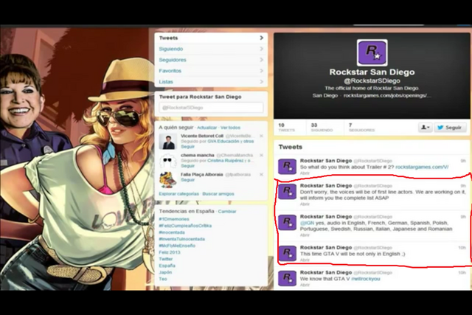Click the @IGN mention in the tweet
This screenshot has width=472, height=315.
tap(307, 223)
